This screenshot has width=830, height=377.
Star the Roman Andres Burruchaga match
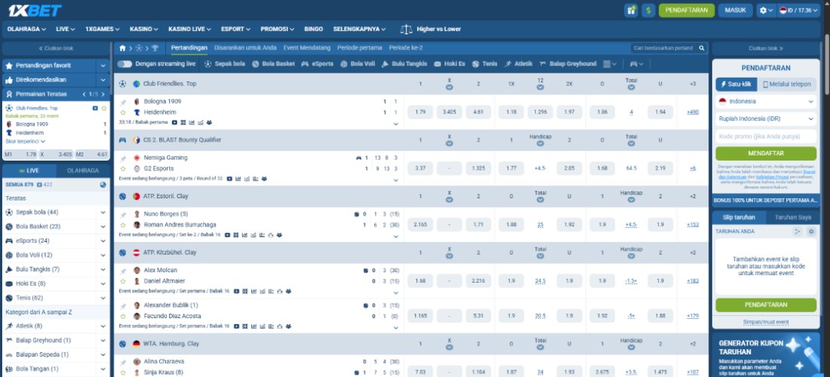tap(123, 225)
